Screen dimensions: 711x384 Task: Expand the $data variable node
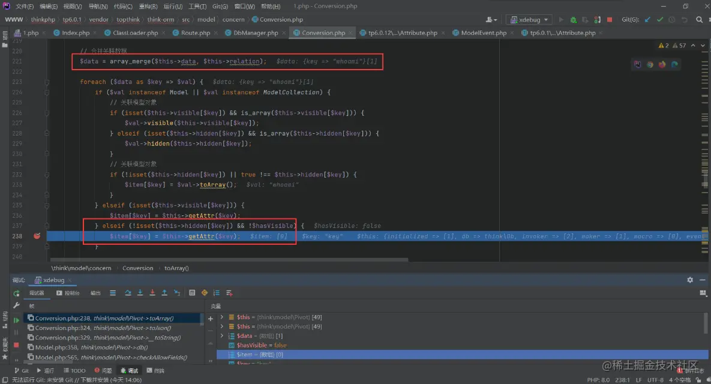(222, 336)
